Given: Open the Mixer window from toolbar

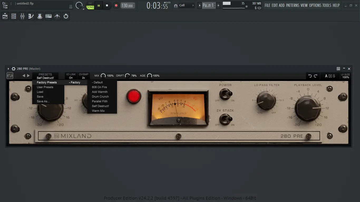Looking at the screenshot, I should tap(22, 16).
